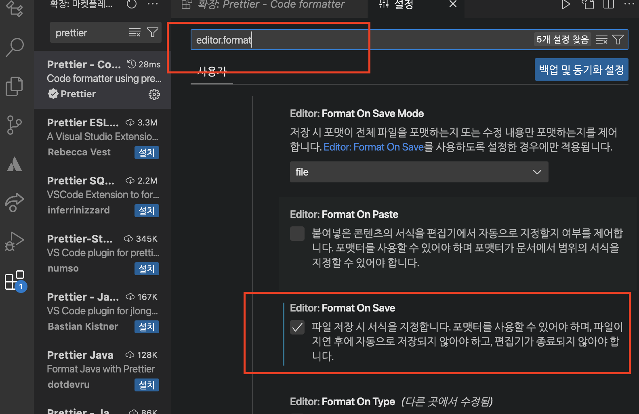The image size is (639, 414).
Task: Clear extension search results icon
Action: coord(135,33)
